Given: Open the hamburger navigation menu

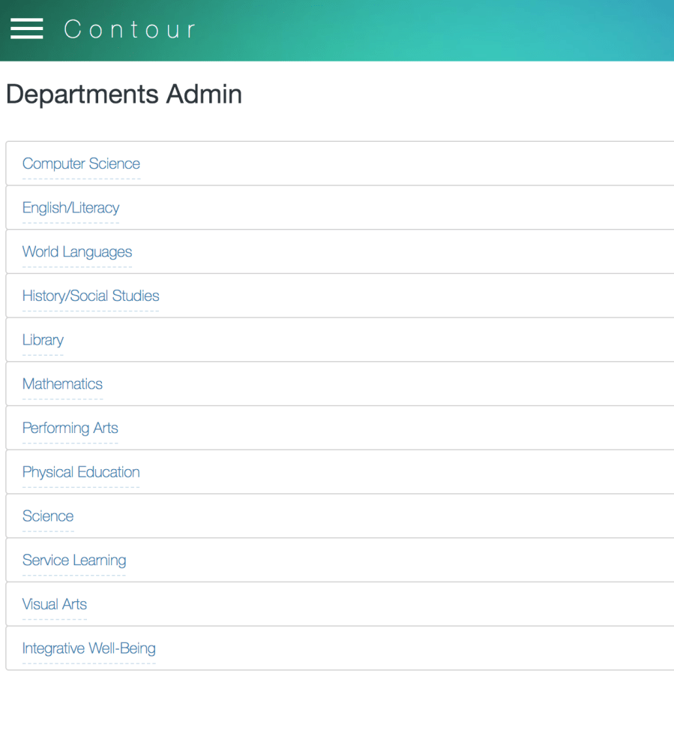Looking at the screenshot, I should 26,29.
